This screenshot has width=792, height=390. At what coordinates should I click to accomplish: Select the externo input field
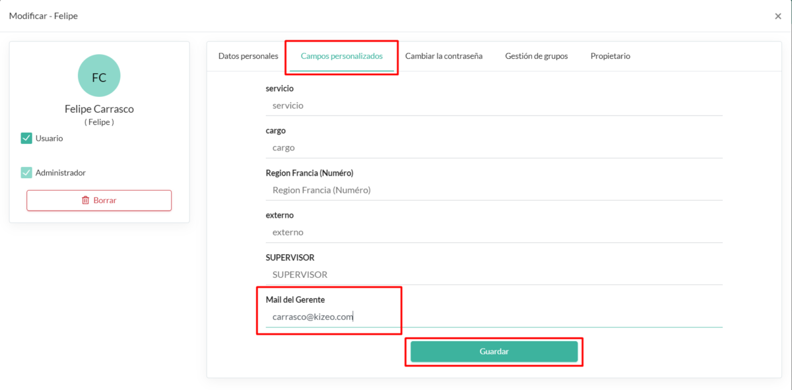(x=494, y=232)
